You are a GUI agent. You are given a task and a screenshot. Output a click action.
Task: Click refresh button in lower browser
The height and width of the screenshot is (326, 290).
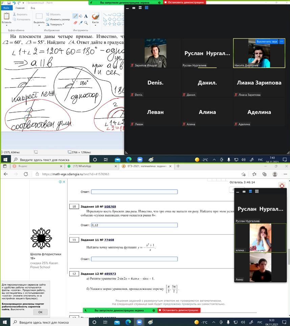pos(26,174)
